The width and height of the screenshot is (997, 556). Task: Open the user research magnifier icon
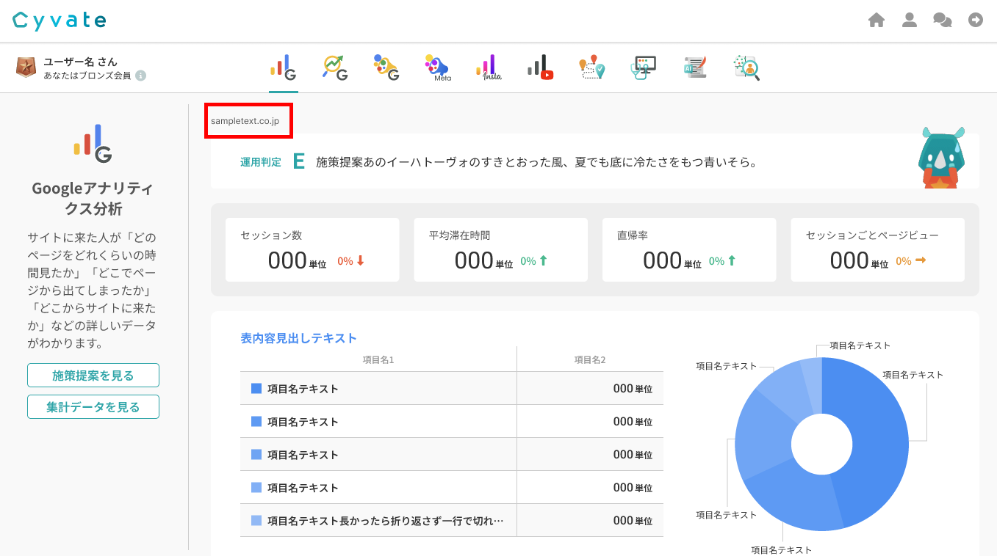746,67
